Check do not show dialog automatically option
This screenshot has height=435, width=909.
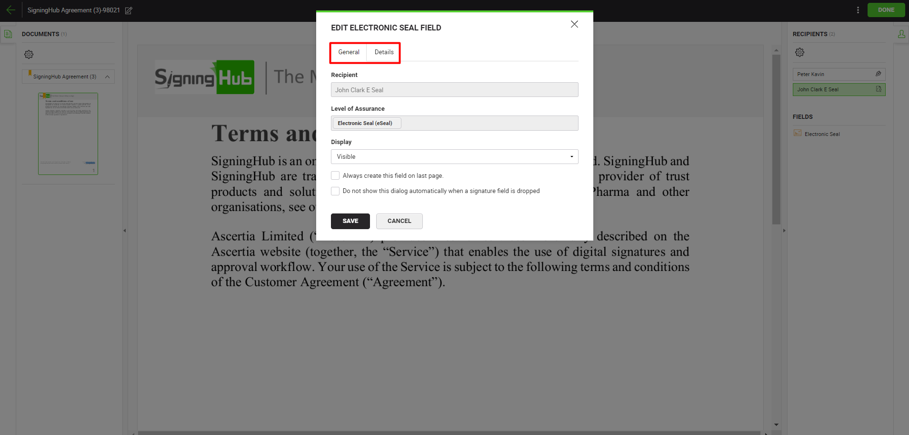coord(335,191)
